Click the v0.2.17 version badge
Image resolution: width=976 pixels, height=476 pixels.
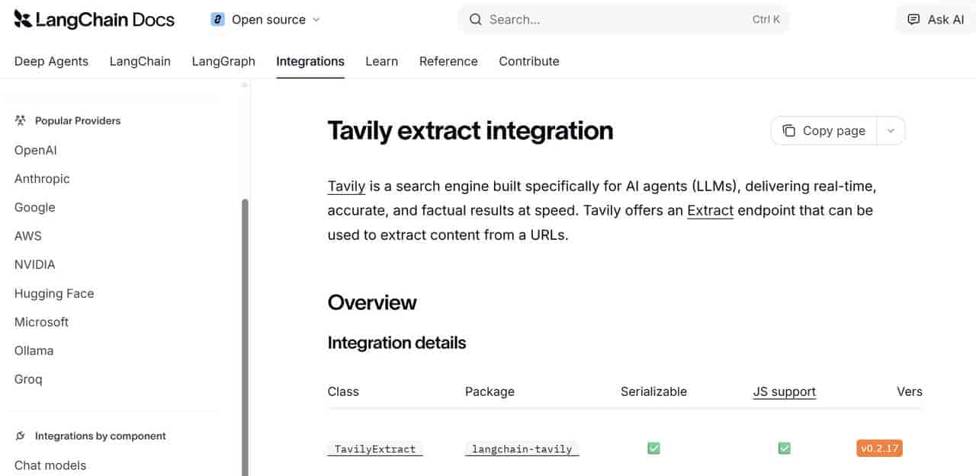pos(880,449)
